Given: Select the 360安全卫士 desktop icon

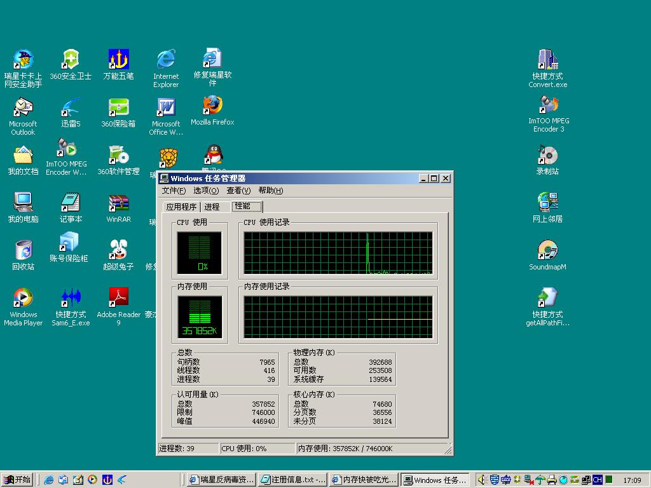Looking at the screenshot, I should coord(71,60).
